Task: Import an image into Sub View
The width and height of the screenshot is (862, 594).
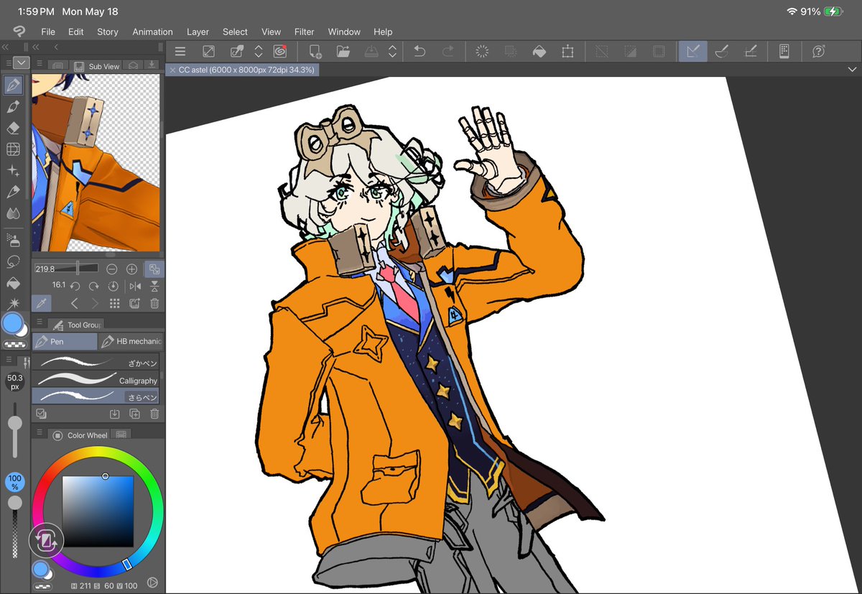Action: pyautogui.click(x=134, y=304)
